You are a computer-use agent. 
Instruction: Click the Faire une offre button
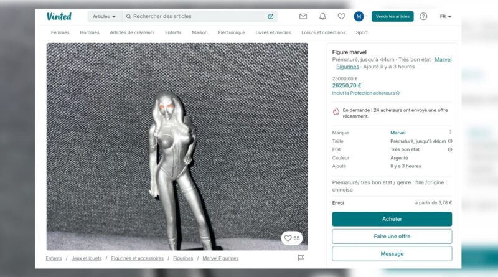pyautogui.click(x=392, y=237)
